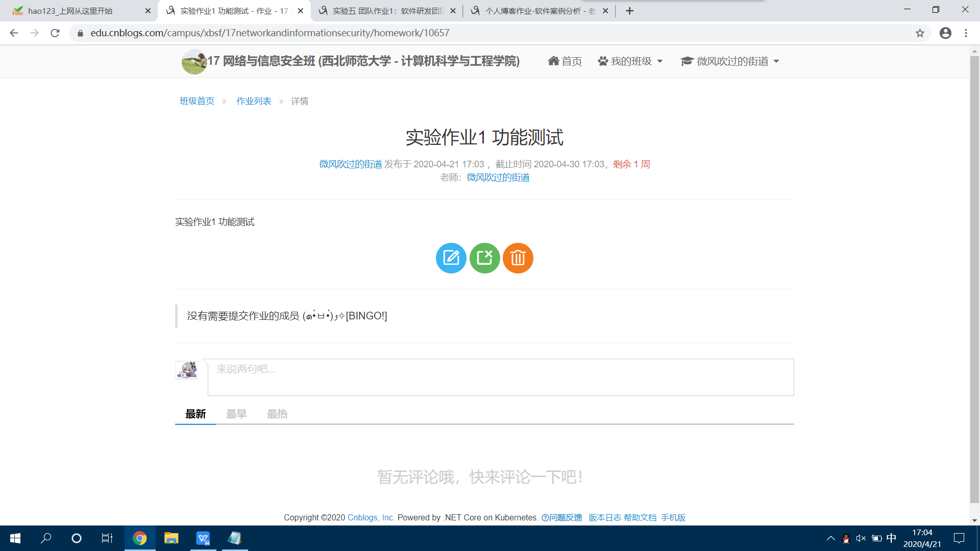980x551 pixels.
Task: Click the orange delete trash icon
Action: coord(518,258)
